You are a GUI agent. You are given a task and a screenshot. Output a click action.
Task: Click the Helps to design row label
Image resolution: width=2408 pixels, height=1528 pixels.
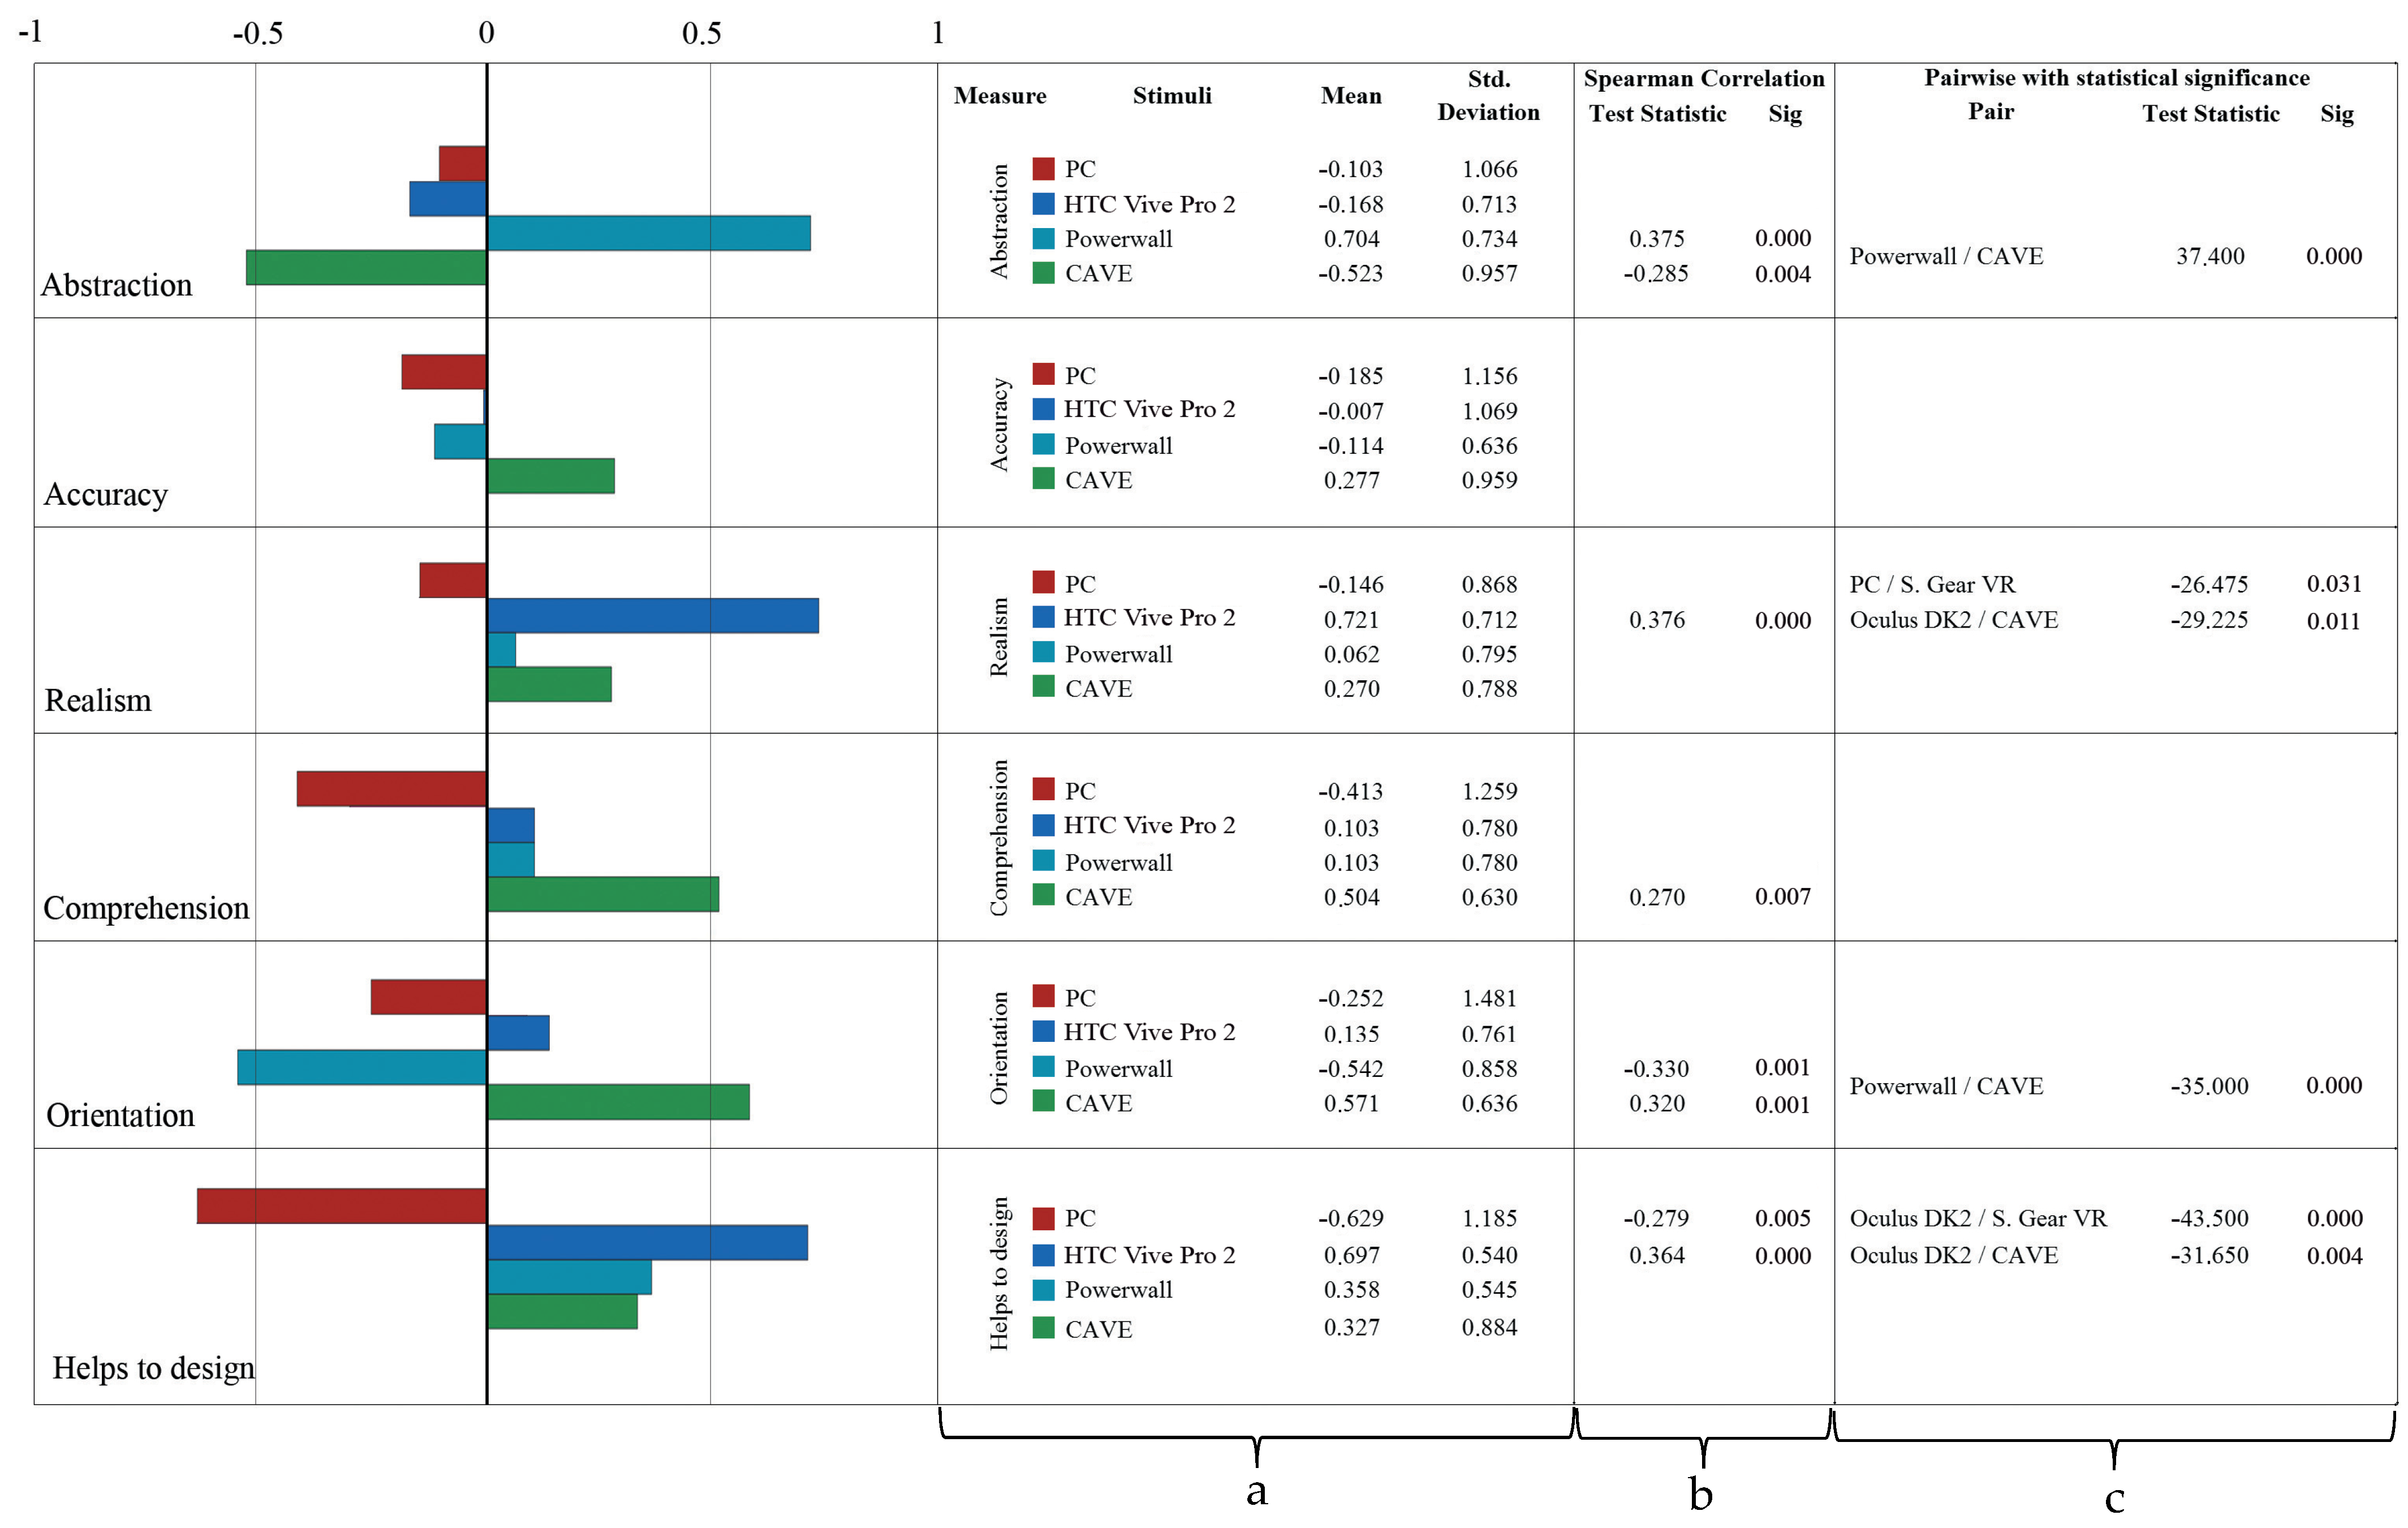pyautogui.click(x=153, y=1367)
